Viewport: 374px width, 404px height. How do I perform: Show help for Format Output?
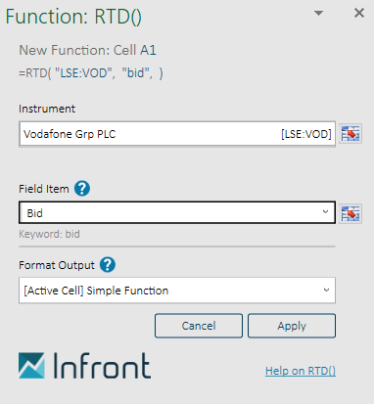(108, 265)
